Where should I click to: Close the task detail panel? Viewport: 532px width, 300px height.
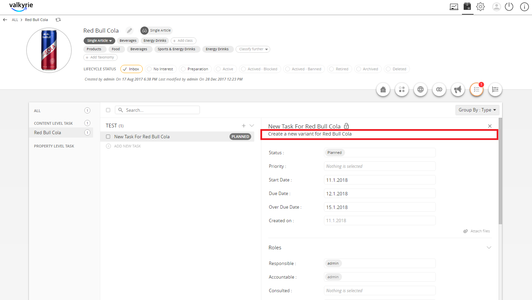coord(490,126)
